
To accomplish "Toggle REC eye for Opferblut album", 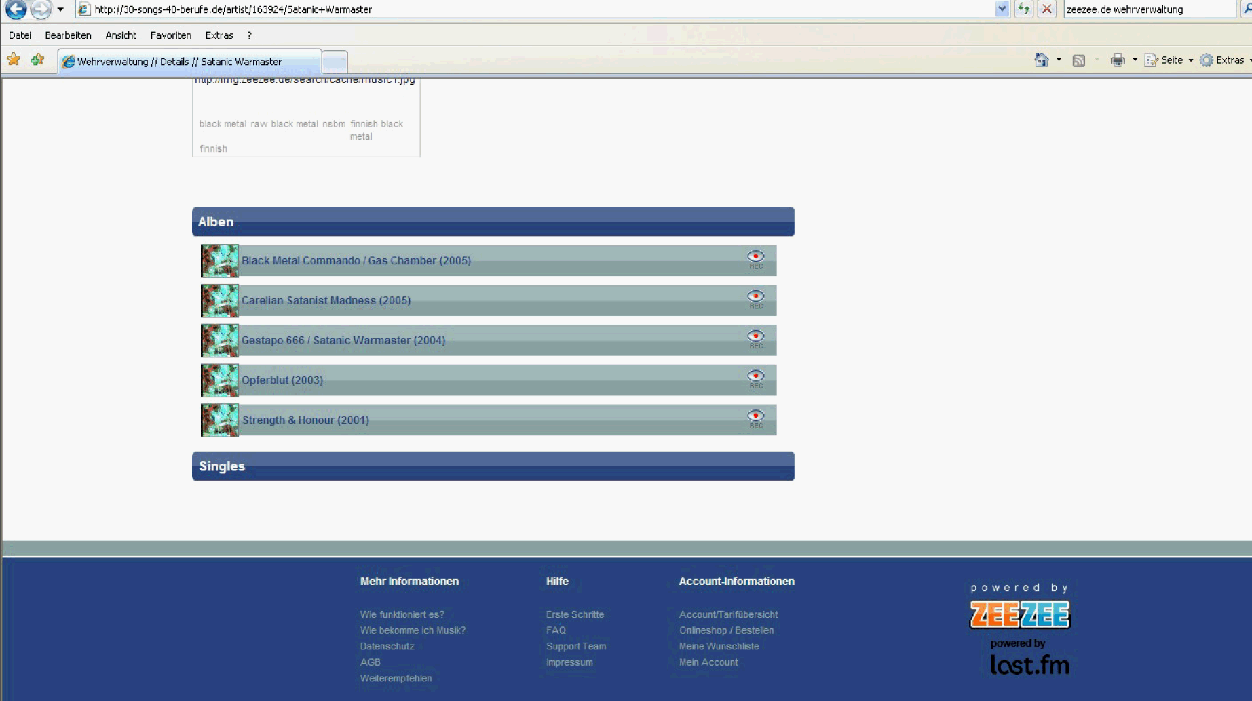I will [x=755, y=376].
